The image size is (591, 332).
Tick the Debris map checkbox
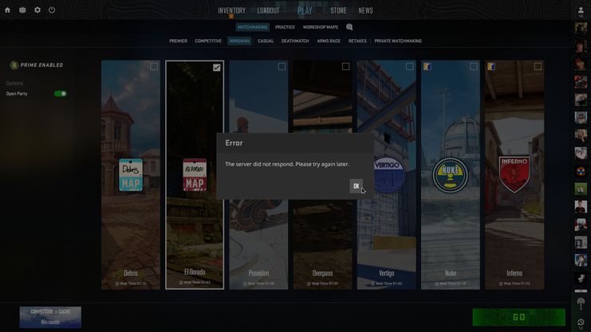(154, 67)
